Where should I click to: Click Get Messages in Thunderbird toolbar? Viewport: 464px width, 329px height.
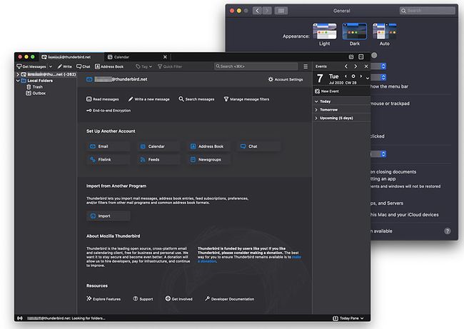pyautogui.click(x=31, y=66)
